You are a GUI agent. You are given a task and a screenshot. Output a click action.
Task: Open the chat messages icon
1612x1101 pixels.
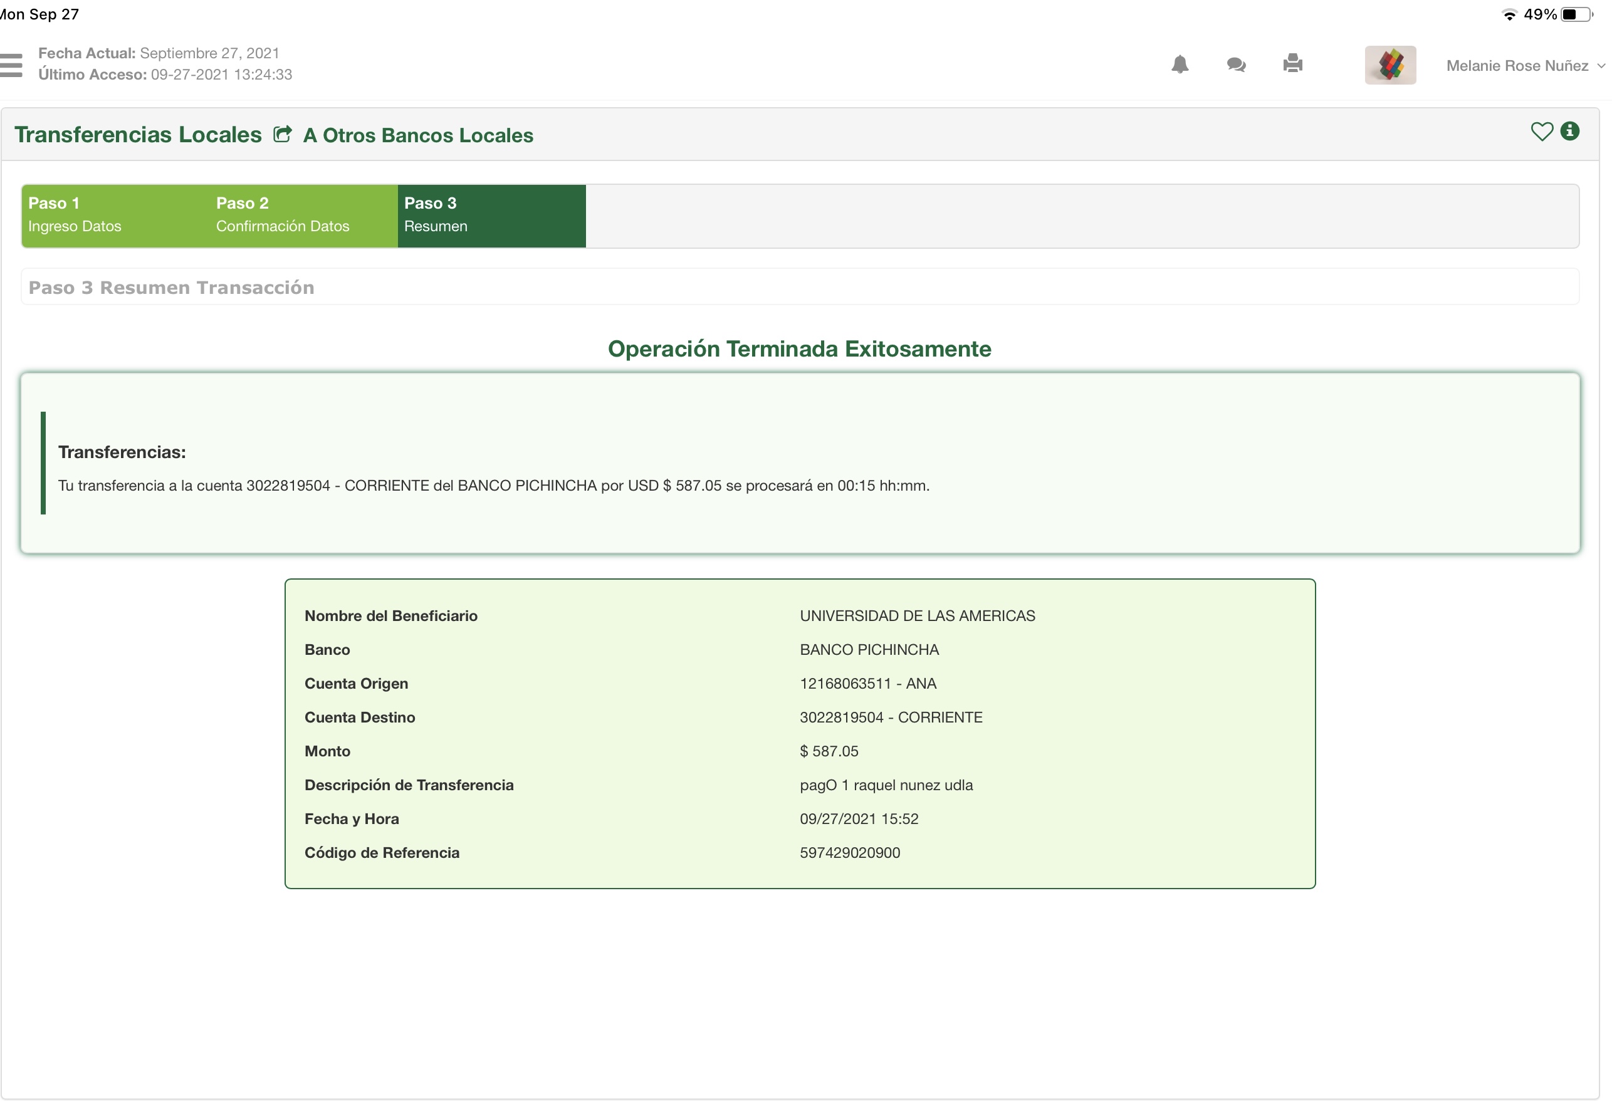click(1235, 65)
